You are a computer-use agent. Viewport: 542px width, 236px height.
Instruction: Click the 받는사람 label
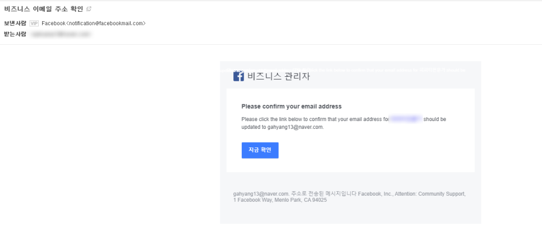tap(15, 34)
